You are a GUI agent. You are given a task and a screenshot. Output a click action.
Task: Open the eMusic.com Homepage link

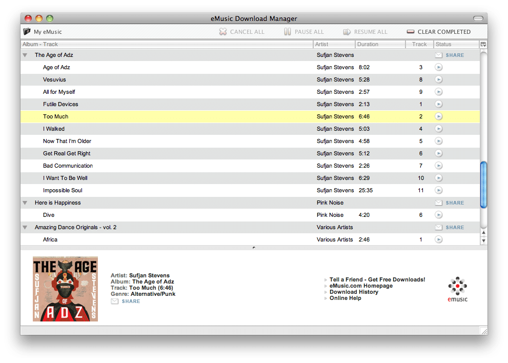[361, 286]
